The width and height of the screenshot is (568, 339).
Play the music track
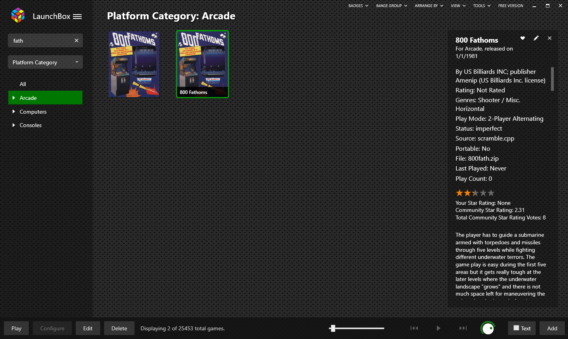click(438, 328)
